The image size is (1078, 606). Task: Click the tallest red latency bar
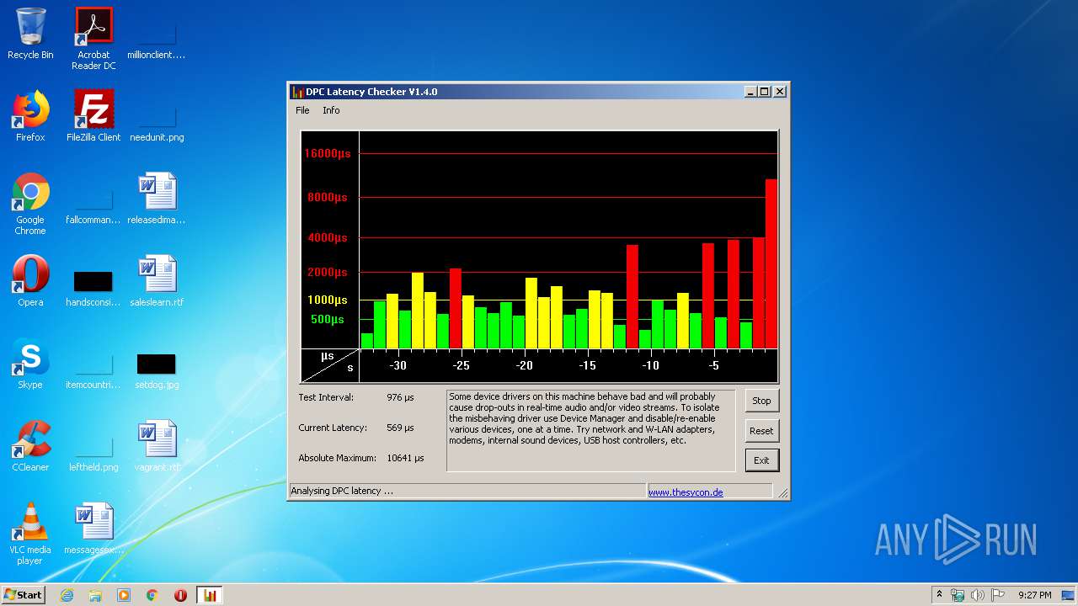(x=771, y=263)
